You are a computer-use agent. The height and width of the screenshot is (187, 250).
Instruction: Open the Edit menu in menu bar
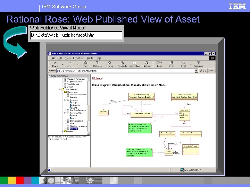(60, 58)
